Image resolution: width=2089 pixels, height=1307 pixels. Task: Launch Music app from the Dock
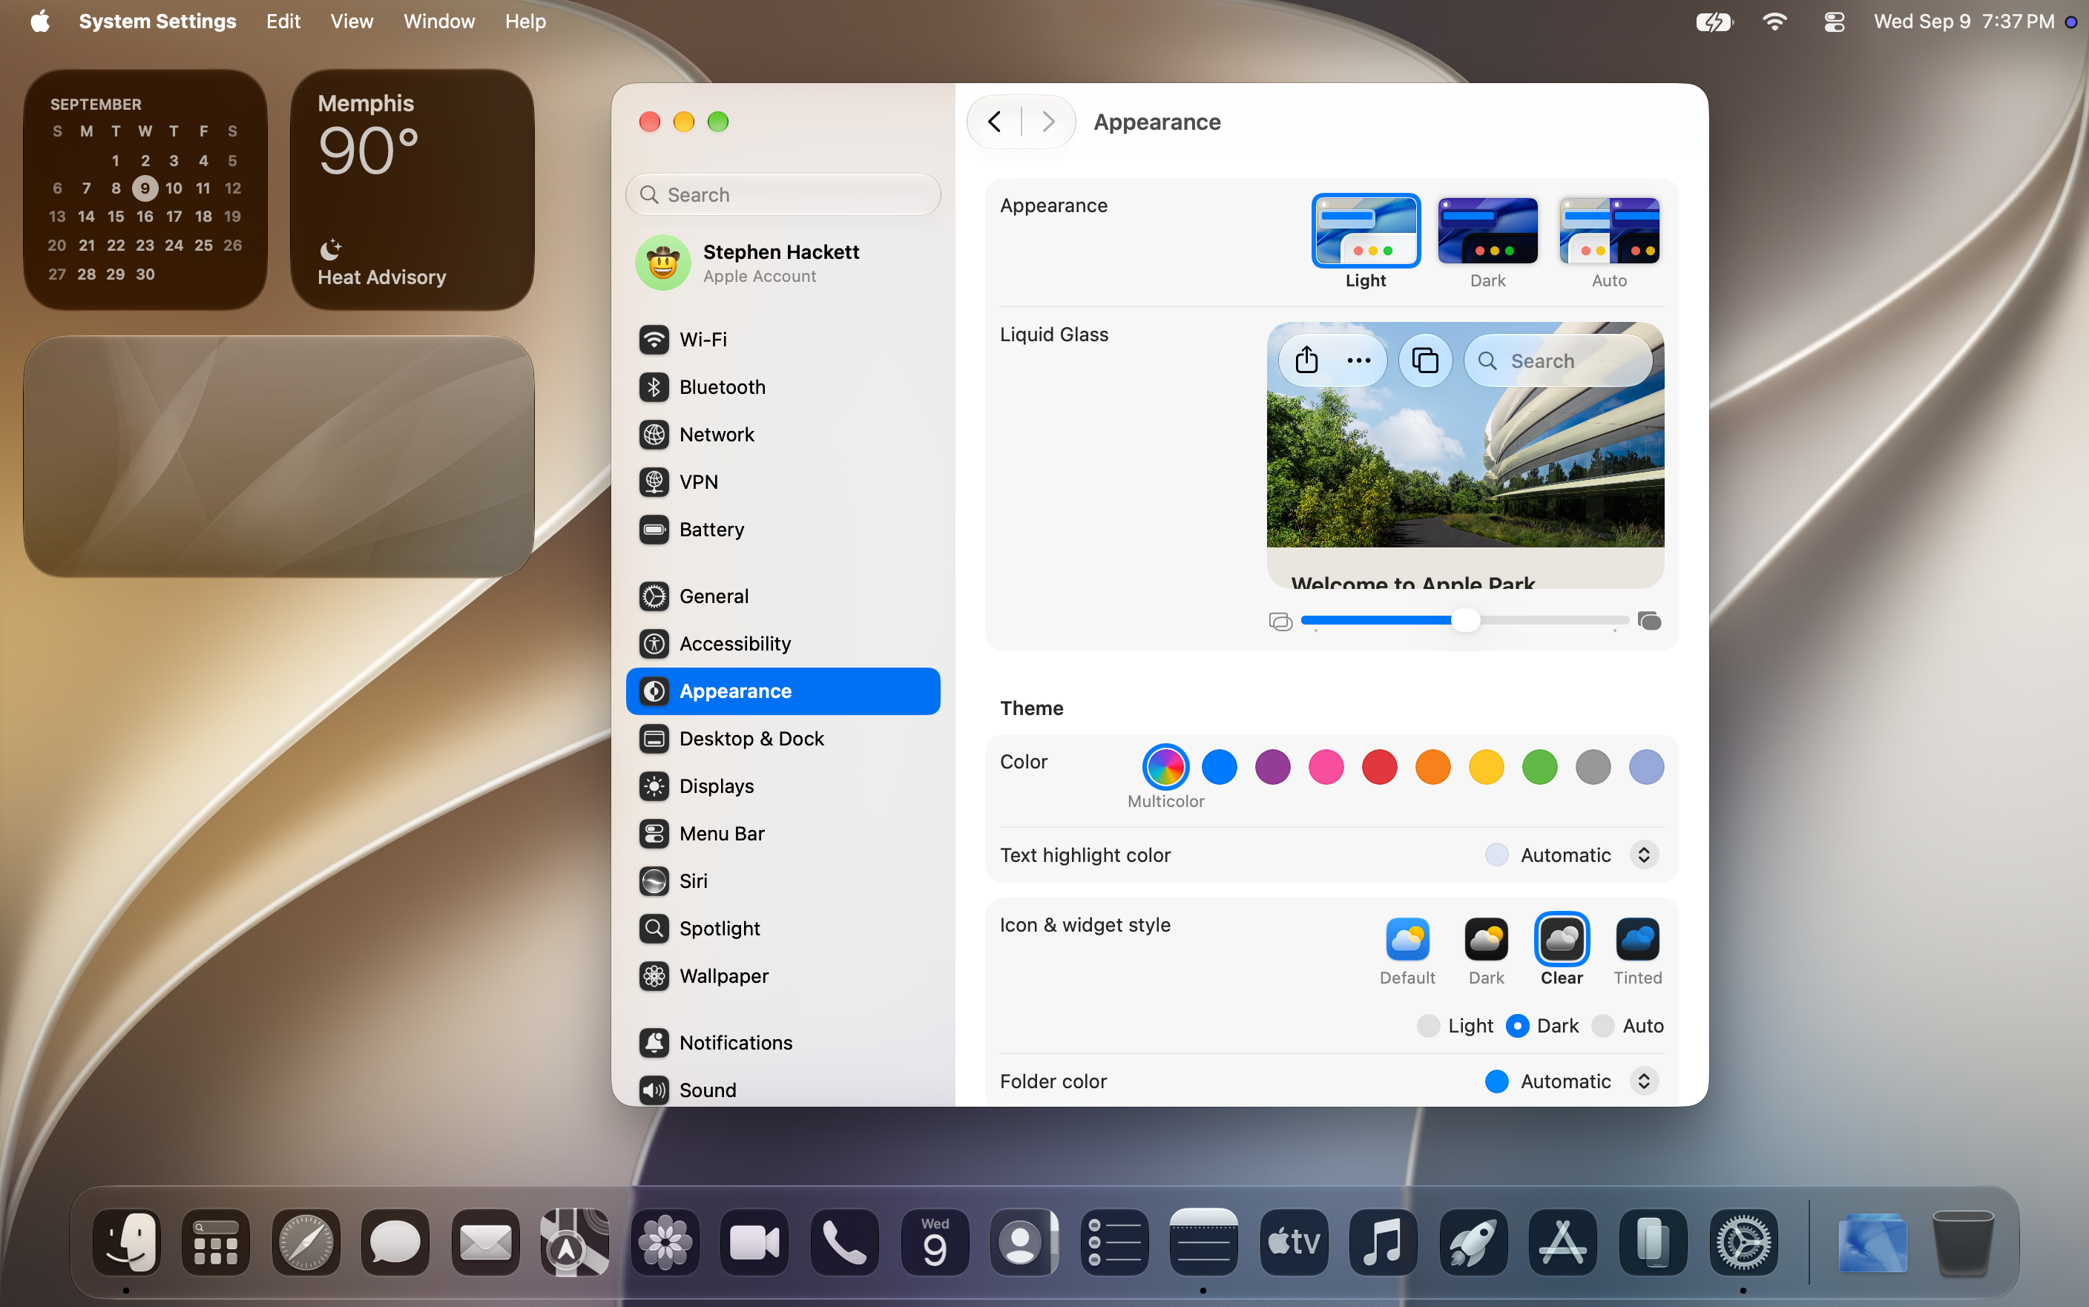(x=1383, y=1242)
